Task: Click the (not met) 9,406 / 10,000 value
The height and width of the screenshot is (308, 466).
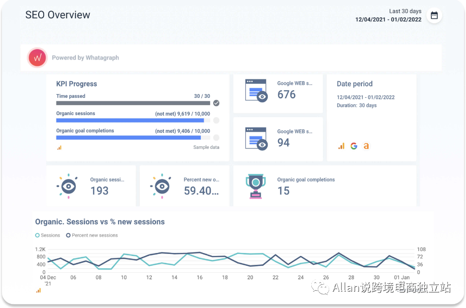Action: tap(182, 131)
